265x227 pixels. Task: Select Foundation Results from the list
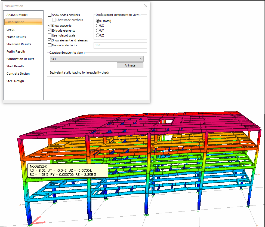point(20,59)
